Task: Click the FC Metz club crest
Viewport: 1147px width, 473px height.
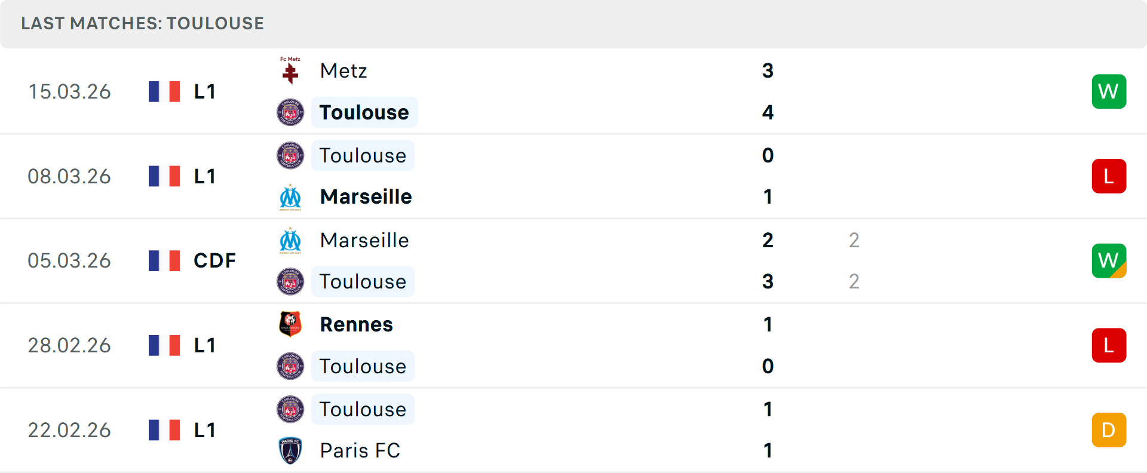Action: (x=290, y=71)
